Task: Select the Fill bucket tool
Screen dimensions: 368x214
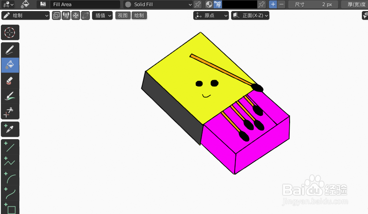Action: coord(10,65)
